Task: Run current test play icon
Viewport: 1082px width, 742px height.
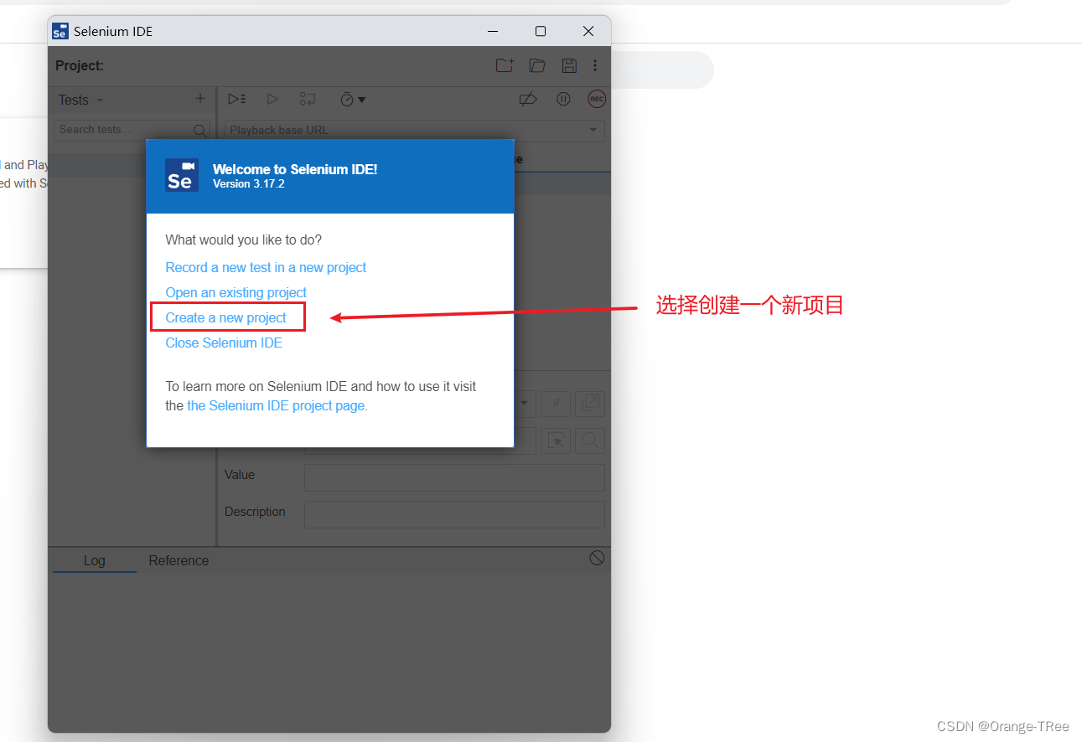Action: (272, 99)
